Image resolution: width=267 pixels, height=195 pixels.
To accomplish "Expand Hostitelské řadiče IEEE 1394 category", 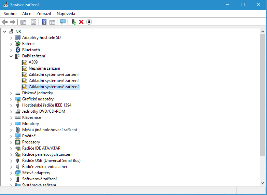I will coord(11,106).
